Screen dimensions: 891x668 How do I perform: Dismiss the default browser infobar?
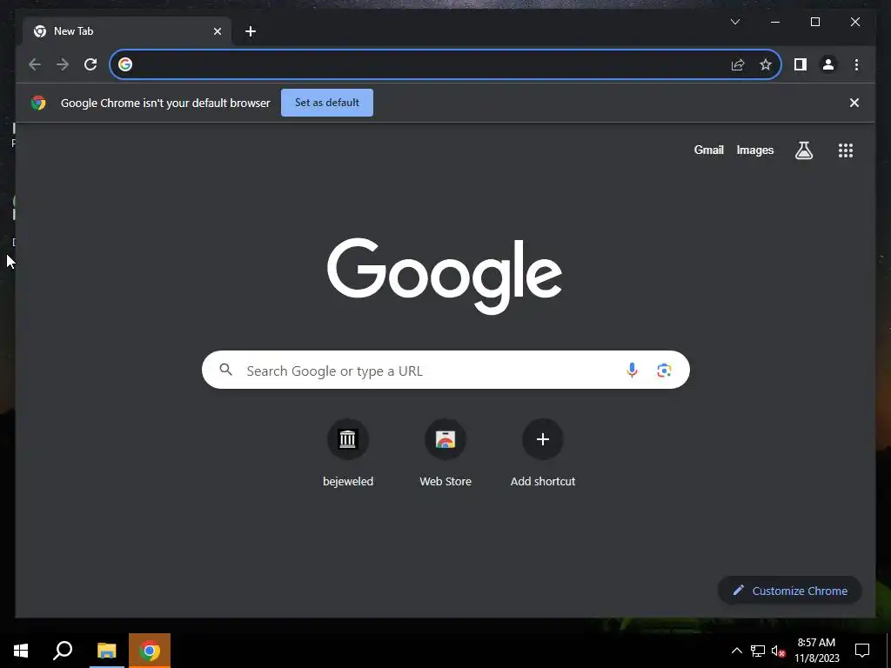tap(854, 103)
